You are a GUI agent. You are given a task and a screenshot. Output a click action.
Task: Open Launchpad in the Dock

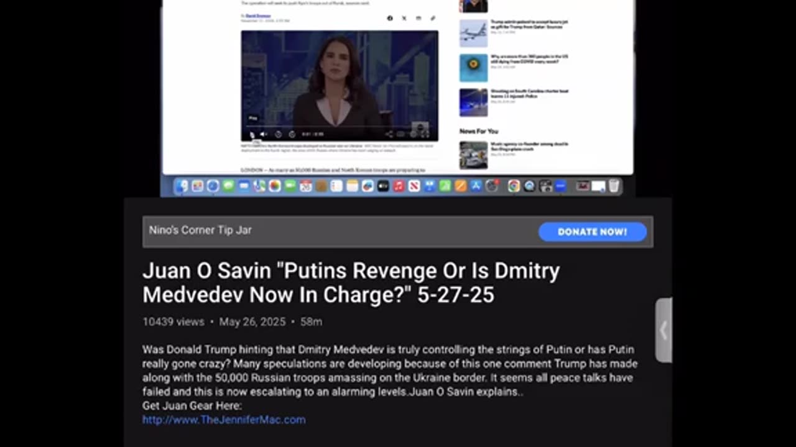tap(198, 186)
